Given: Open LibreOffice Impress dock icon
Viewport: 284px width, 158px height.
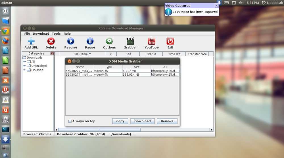Looking at the screenshot, I should 5,70.
